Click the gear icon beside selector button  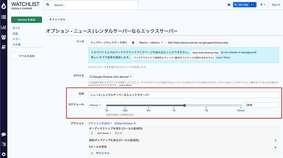[x=133, y=43]
